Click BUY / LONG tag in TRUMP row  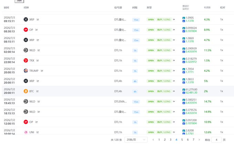coord(164,71)
